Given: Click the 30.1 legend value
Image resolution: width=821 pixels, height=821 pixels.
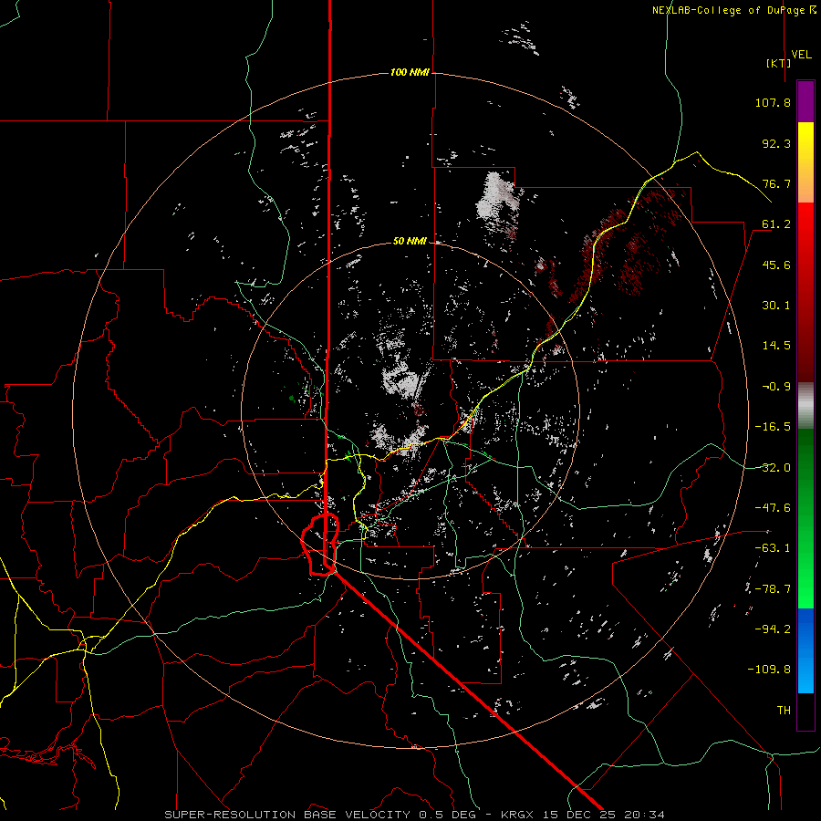Looking at the screenshot, I should (776, 306).
